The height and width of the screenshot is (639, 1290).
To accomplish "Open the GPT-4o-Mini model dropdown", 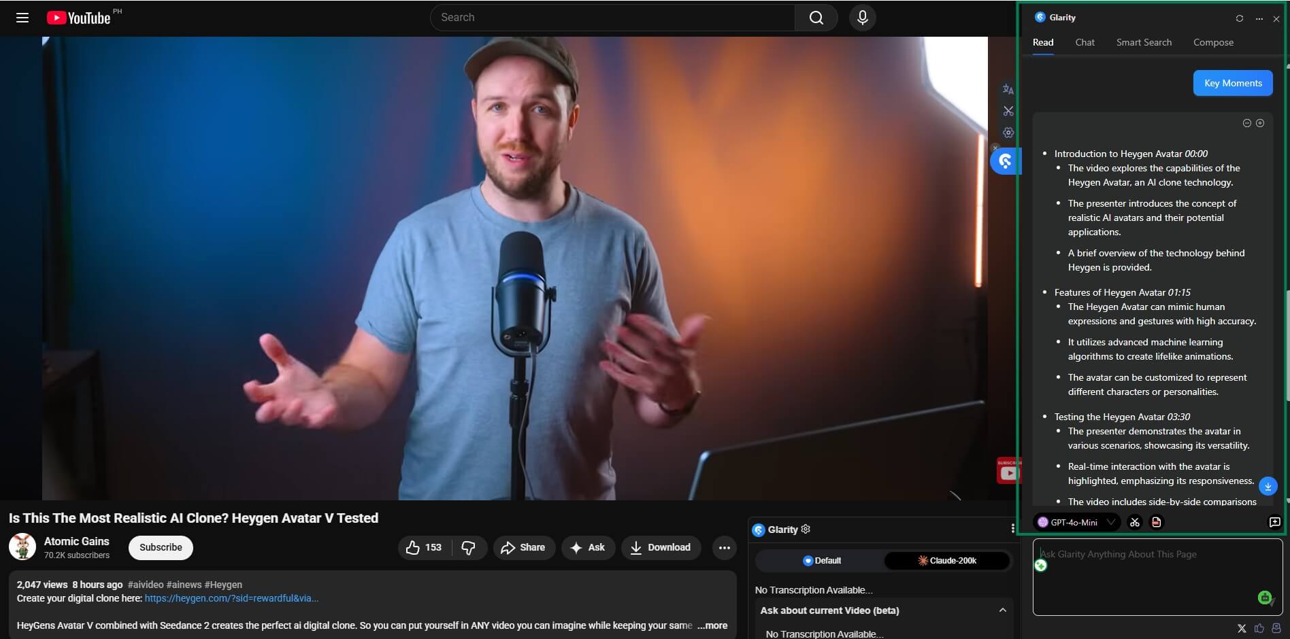I will [1076, 522].
